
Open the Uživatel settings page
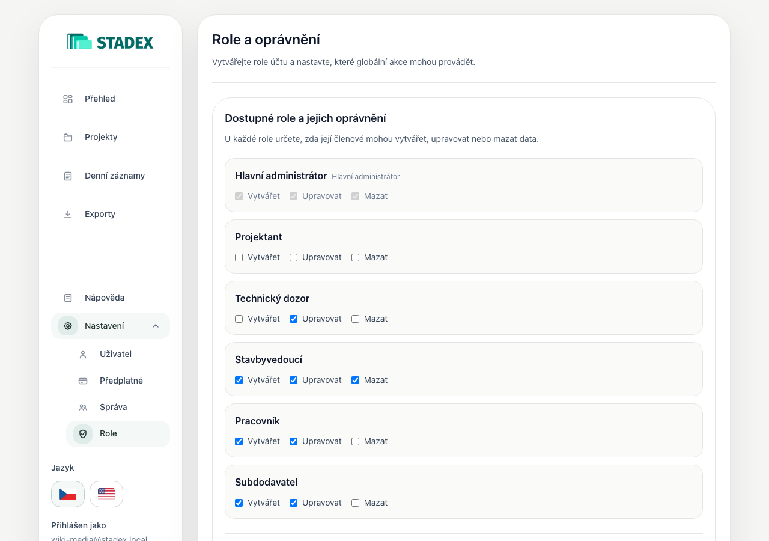click(118, 355)
